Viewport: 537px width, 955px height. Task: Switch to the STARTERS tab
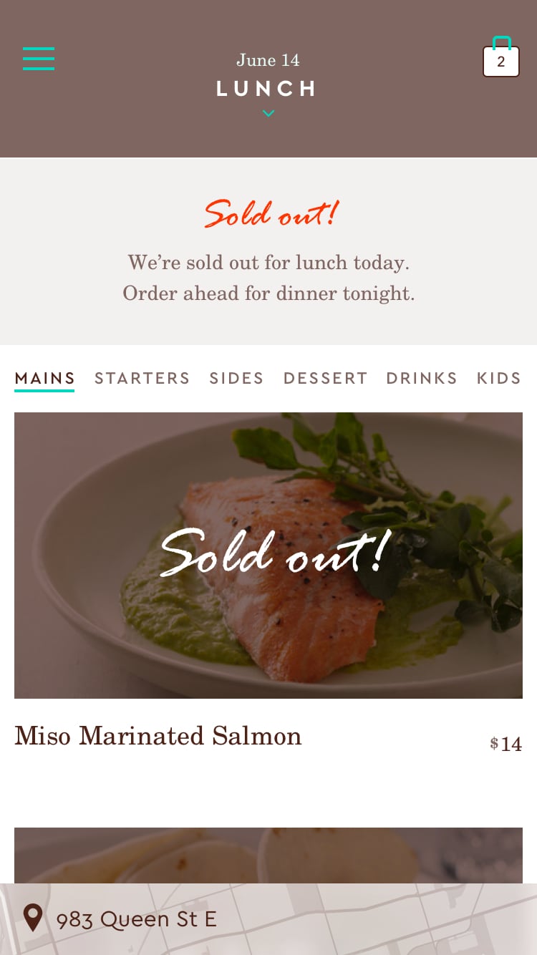142,378
